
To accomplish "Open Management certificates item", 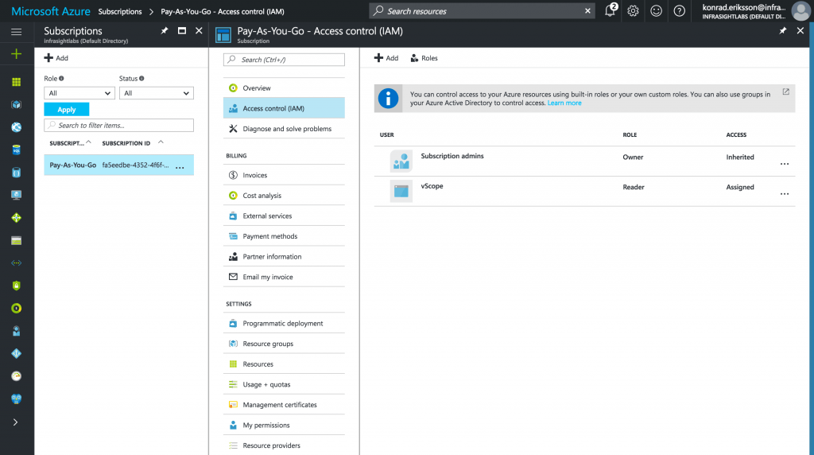I will pyautogui.click(x=284, y=405).
